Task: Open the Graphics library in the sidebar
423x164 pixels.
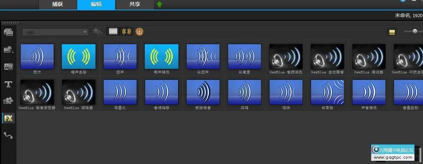Action: [8, 101]
